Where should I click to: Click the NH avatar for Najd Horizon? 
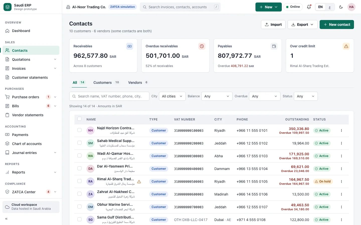(x=91, y=130)
